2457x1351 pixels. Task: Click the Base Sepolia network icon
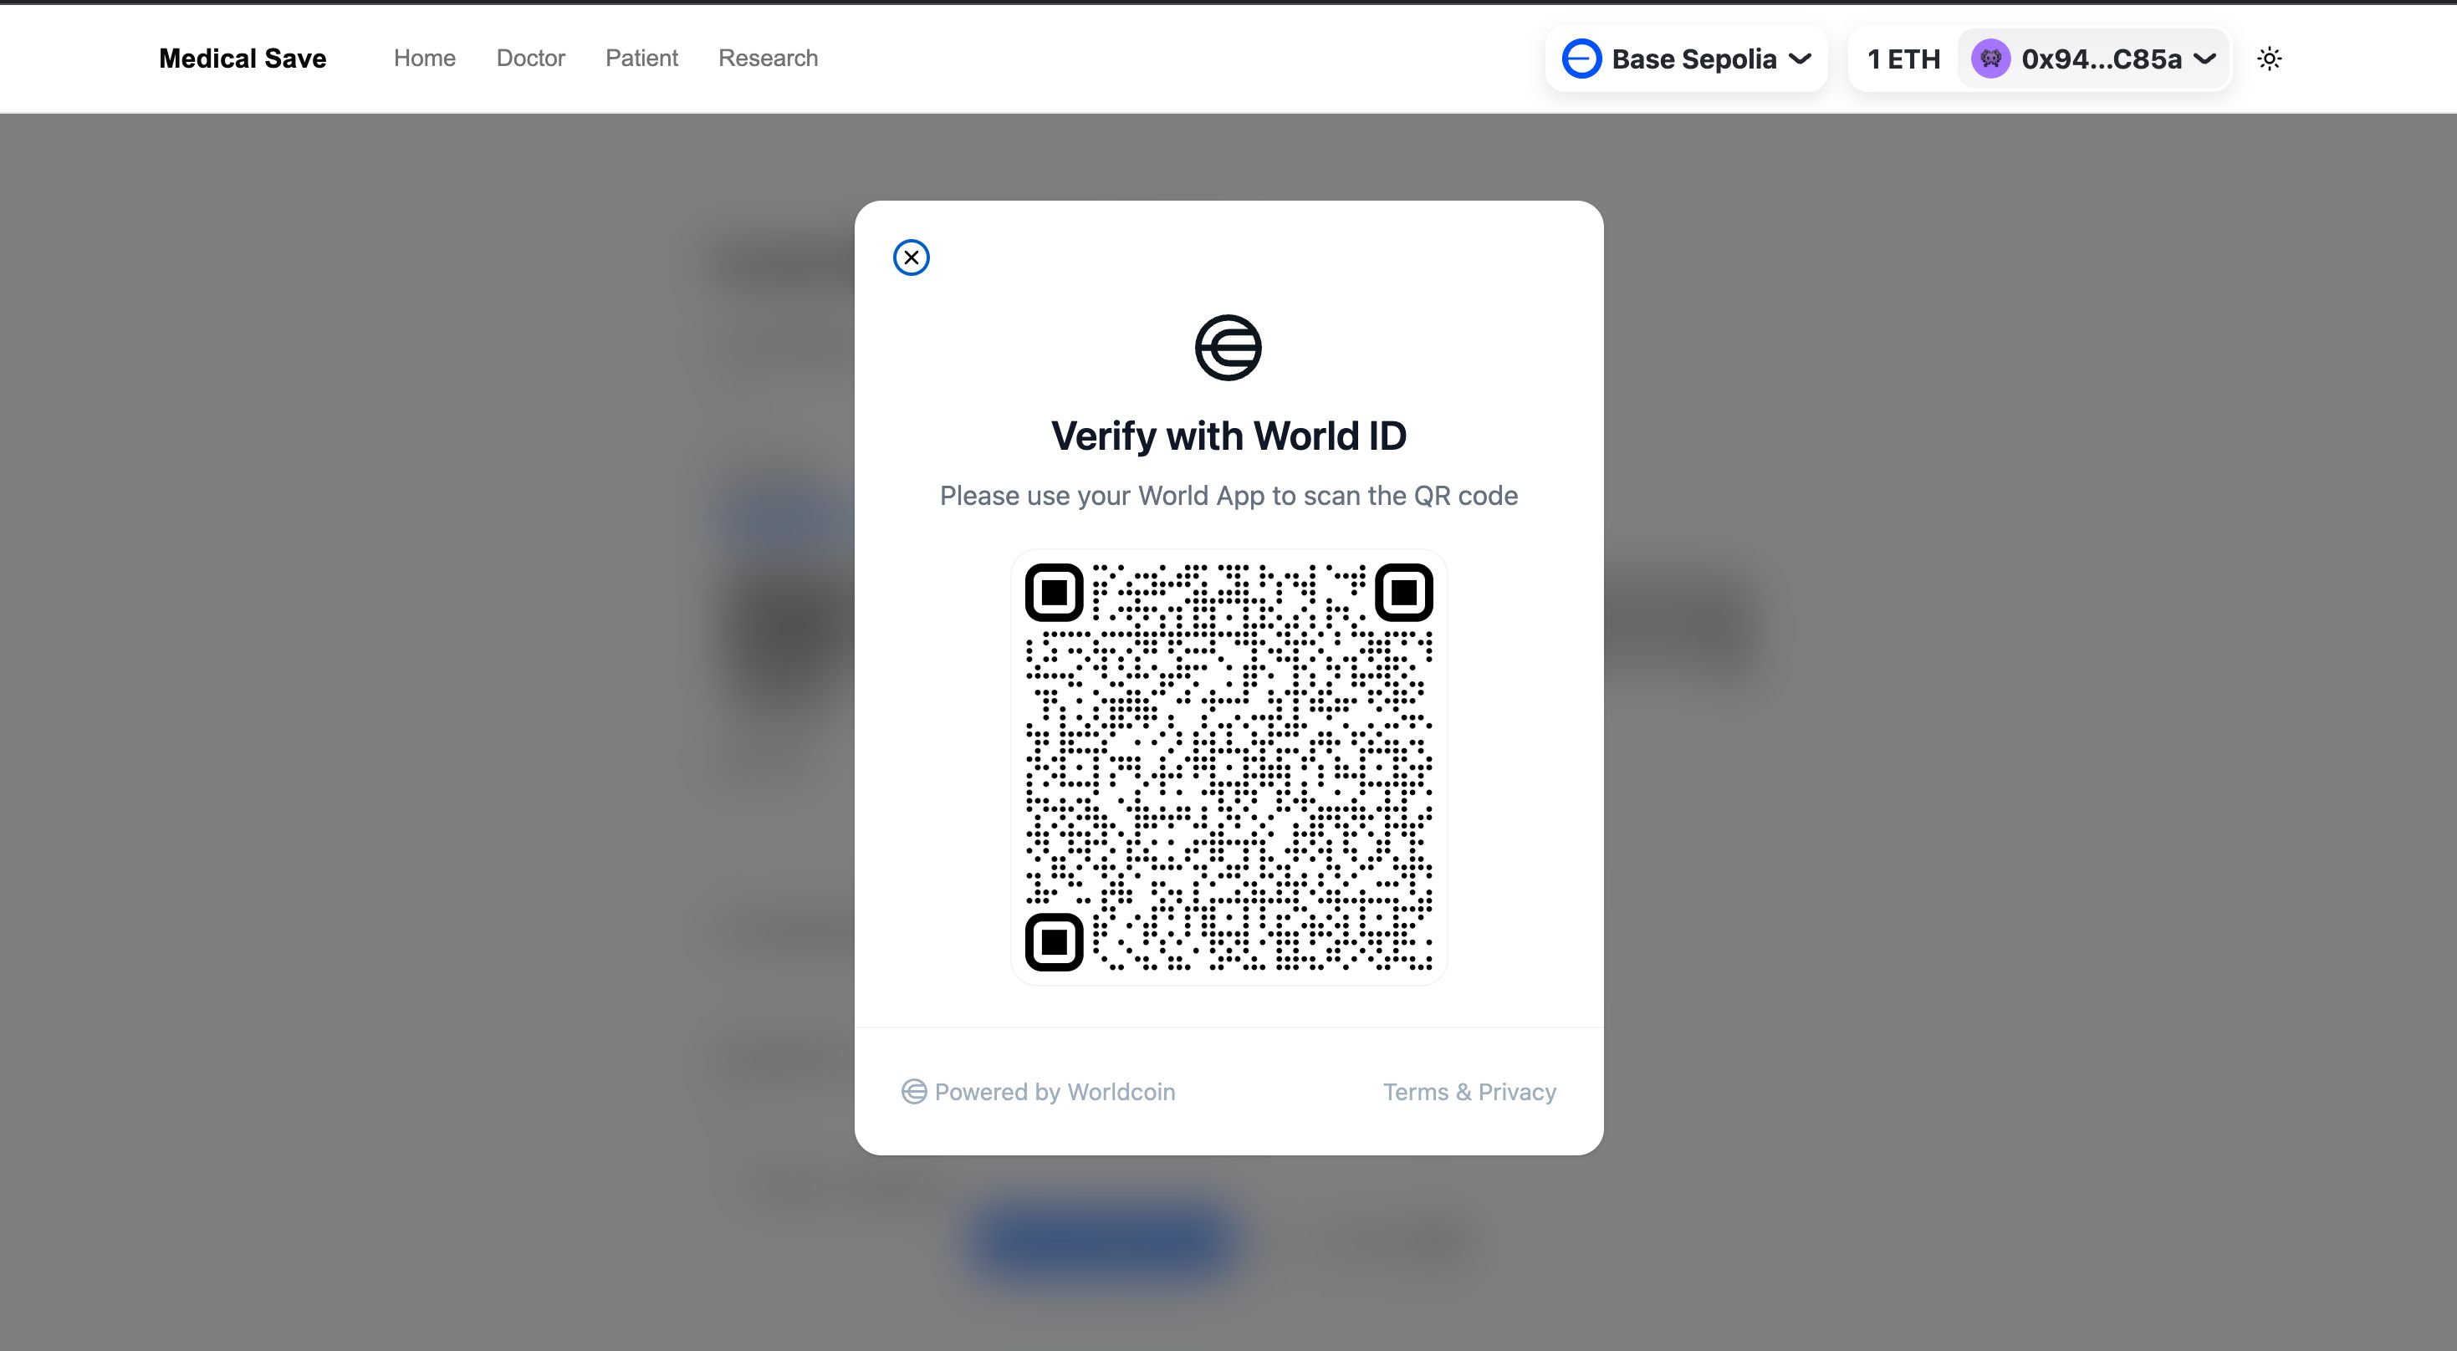tap(1582, 59)
